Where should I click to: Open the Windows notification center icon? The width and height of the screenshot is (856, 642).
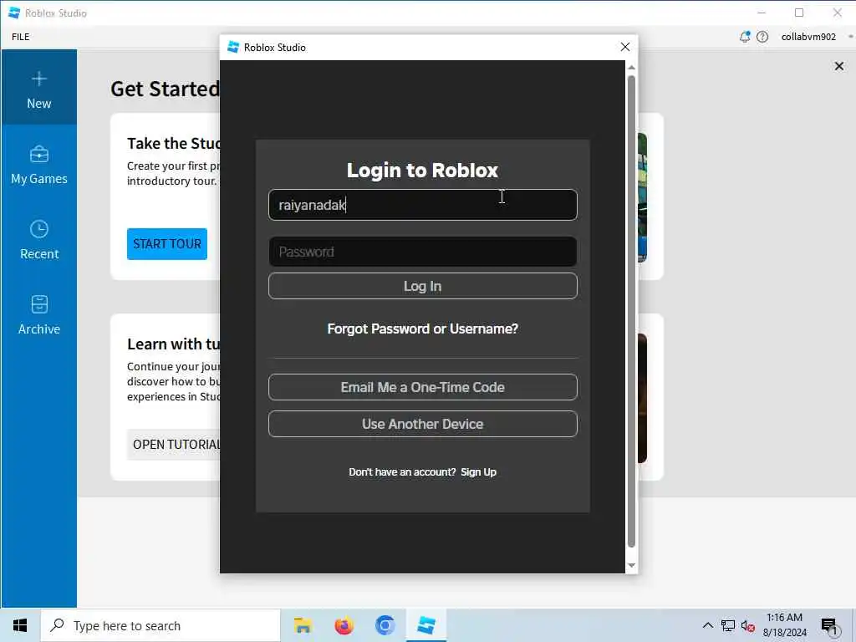click(829, 626)
